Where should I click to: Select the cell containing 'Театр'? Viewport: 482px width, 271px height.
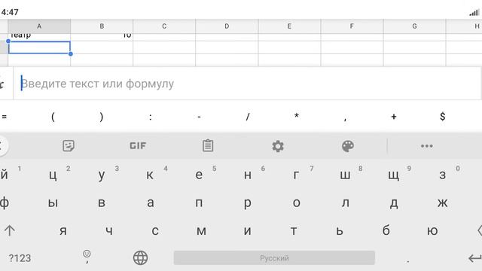pos(39,37)
